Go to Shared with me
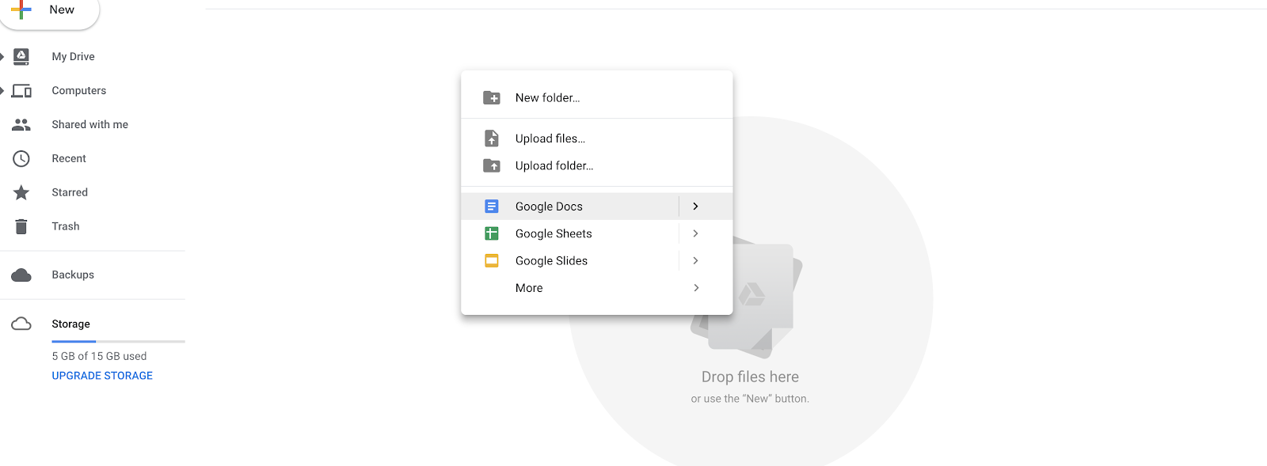Image resolution: width=1267 pixels, height=466 pixels. (x=89, y=125)
